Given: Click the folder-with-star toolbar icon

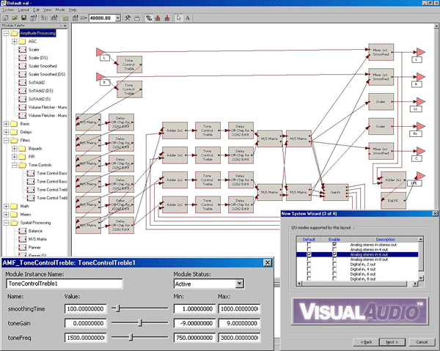Looking at the screenshot, I should (65, 18).
